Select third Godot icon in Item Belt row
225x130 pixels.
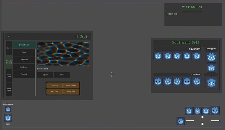pos(177,81)
